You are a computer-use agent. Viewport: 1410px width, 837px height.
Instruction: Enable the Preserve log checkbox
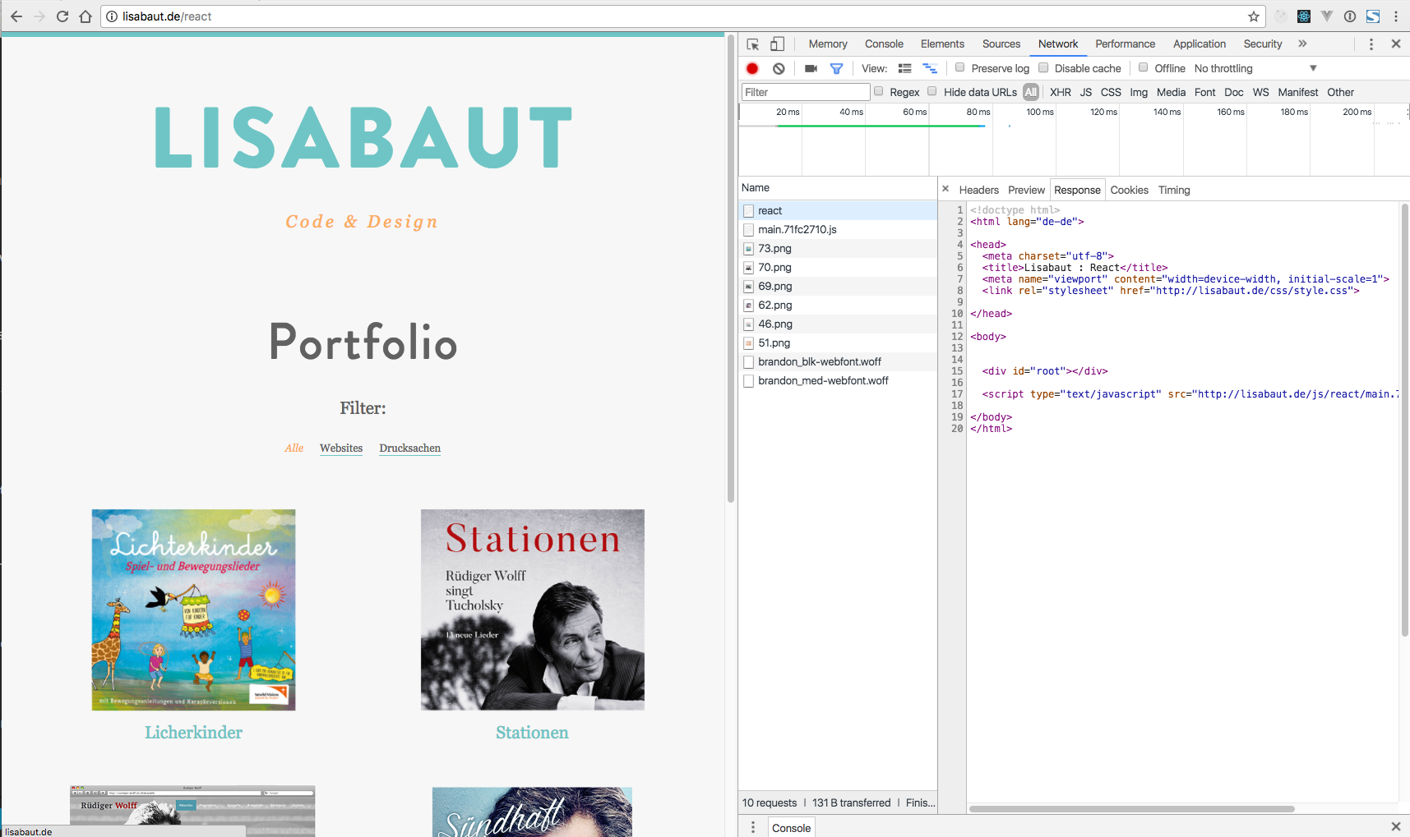959,68
